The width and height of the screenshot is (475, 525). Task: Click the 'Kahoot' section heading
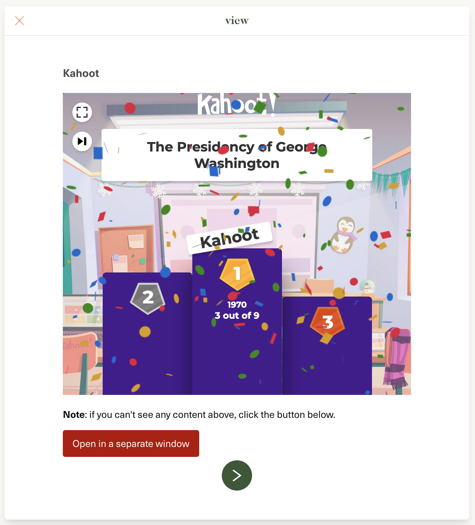(81, 73)
